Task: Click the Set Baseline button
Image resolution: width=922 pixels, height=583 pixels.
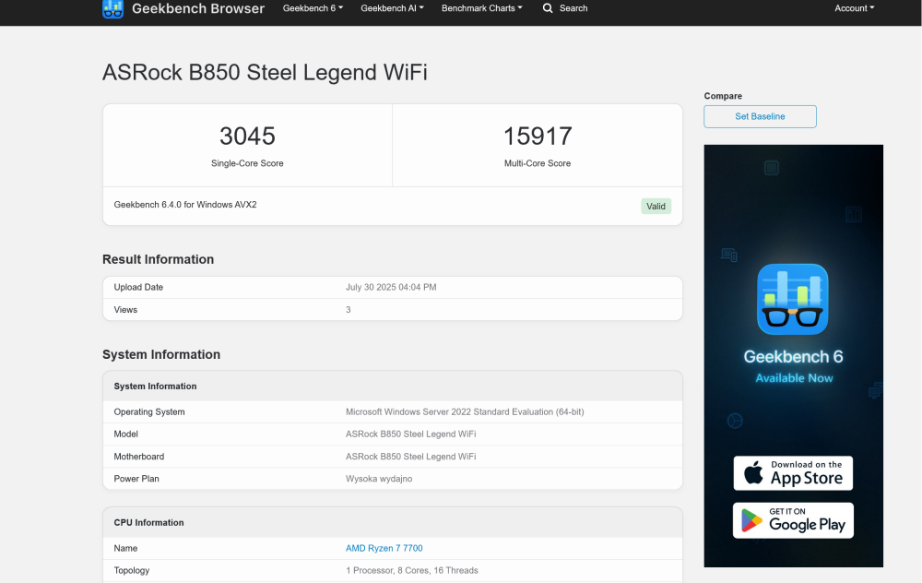Action: click(760, 116)
